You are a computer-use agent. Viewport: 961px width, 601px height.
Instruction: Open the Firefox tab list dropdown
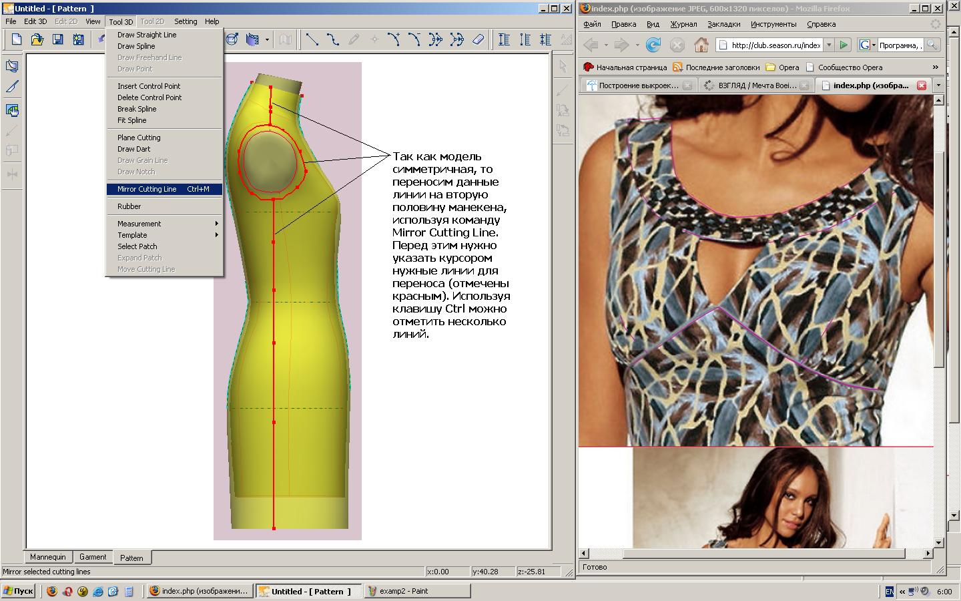(938, 85)
